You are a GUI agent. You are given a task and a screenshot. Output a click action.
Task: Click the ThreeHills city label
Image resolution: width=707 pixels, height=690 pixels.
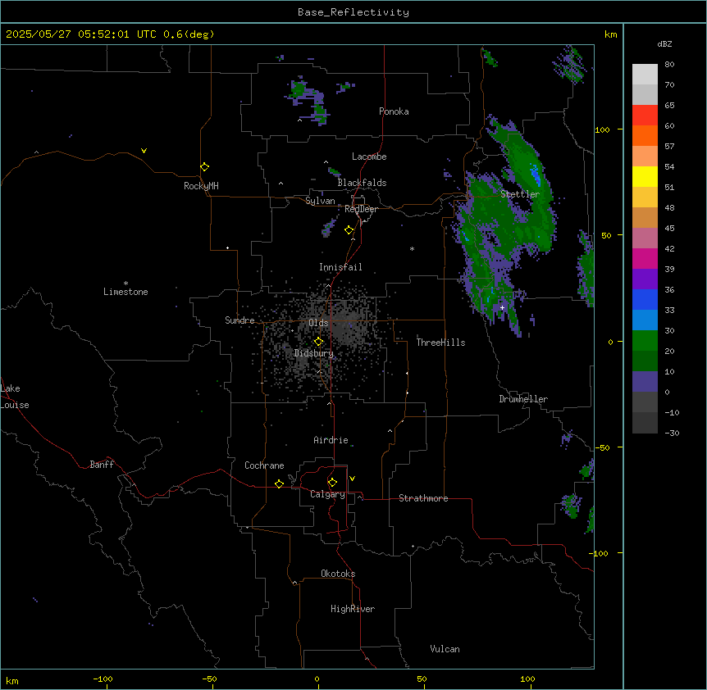[x=440, y=343]
